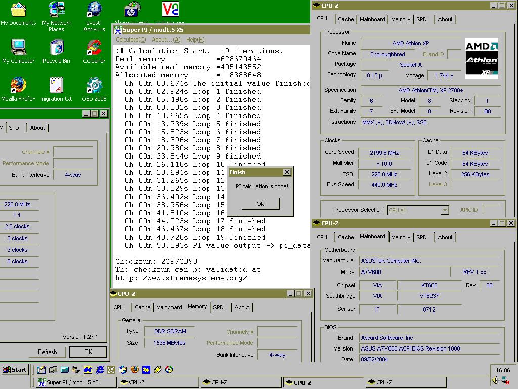This screenshot has width=518, height=389.
Task: Click the motherboard Model field A7V600
Action: pyautogui.click(x=404, y=272)
